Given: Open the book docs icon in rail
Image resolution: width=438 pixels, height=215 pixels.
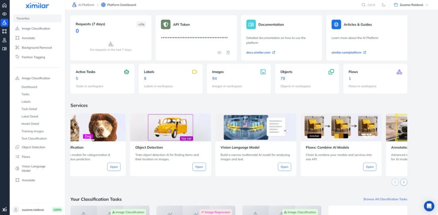Looking at the screenshot, I should 4,49.
